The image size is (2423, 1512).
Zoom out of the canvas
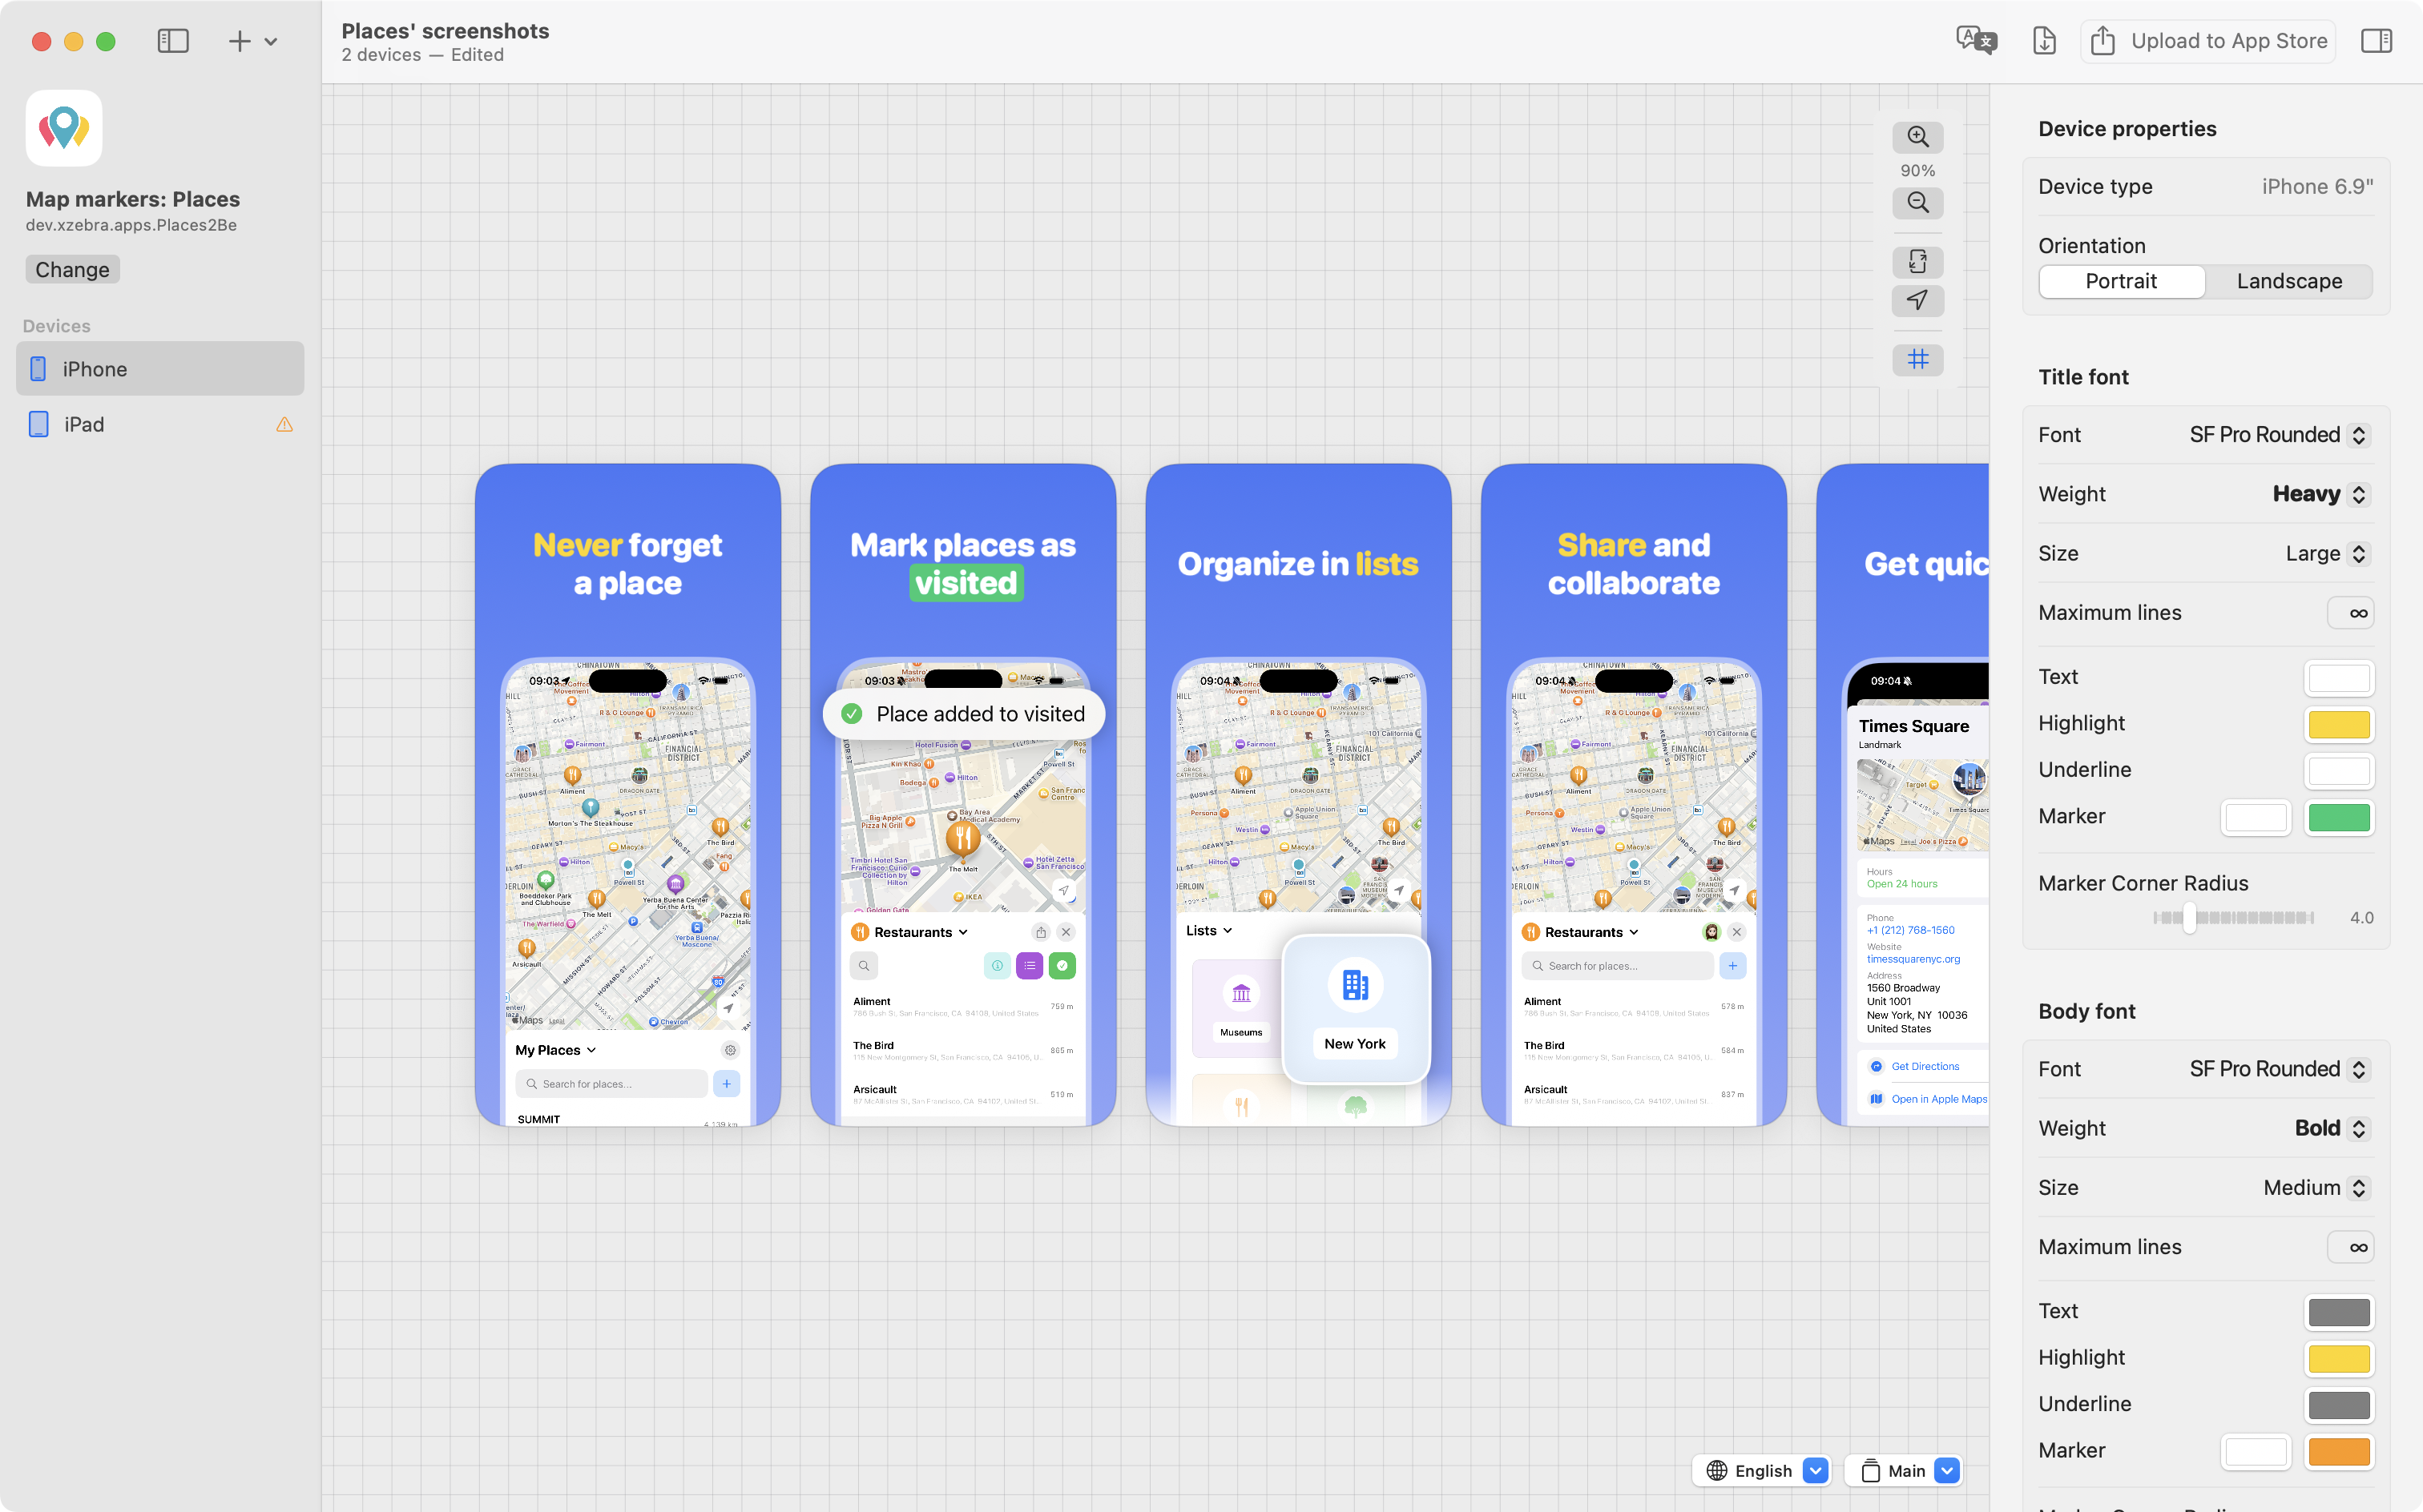pyautogui.click(x=1917, y=203)
